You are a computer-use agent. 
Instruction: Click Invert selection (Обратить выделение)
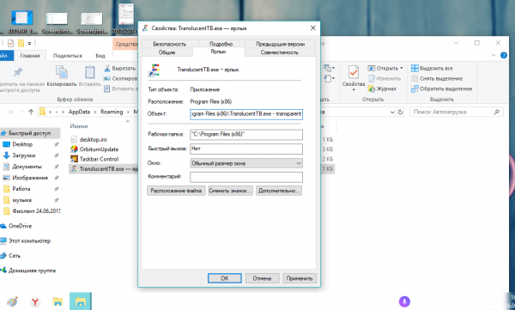pyautogui.click(x=442, y=88)
